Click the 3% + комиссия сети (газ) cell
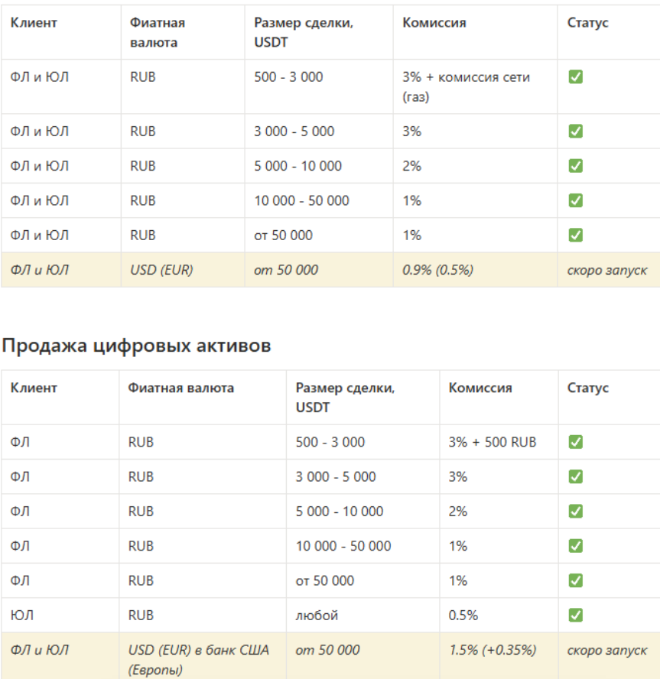The width and height of the screenshot is (660, 679). (466, 87)
